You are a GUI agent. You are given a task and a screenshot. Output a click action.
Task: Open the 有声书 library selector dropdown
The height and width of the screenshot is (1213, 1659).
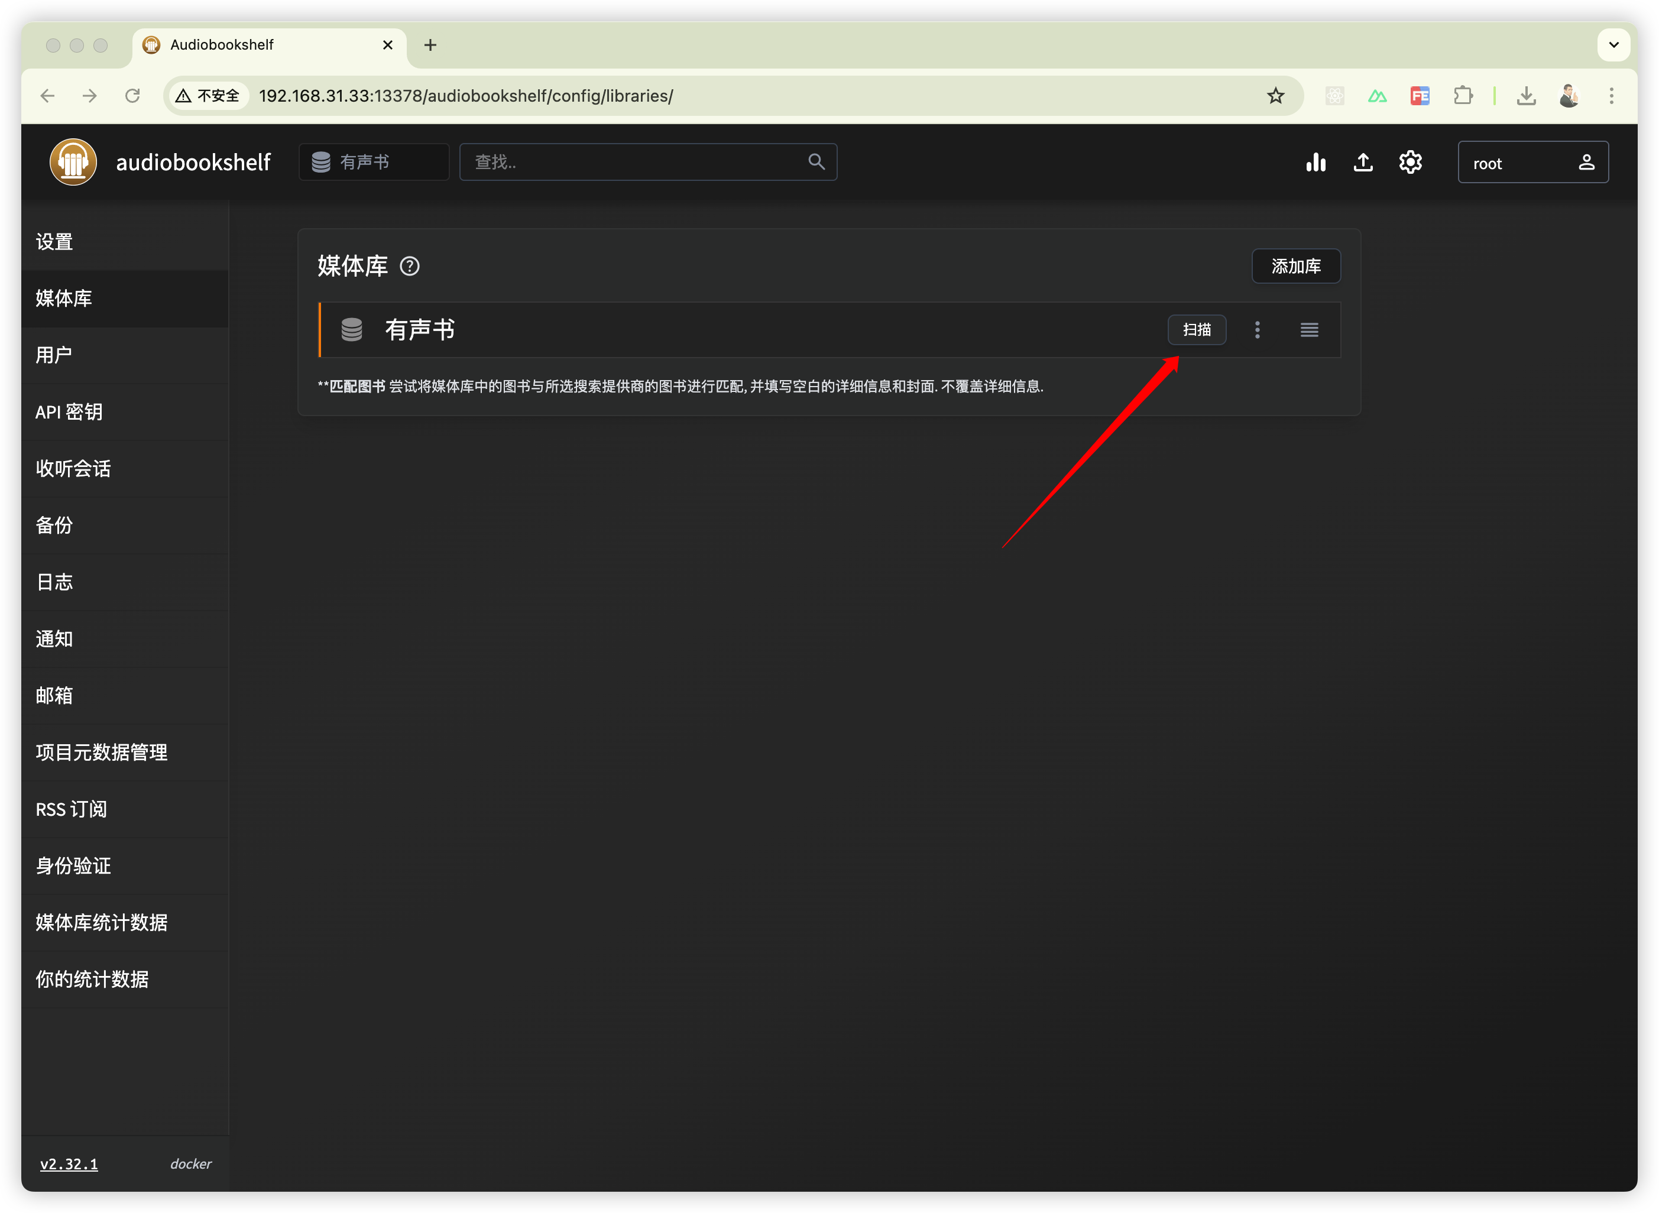[374, 163]
